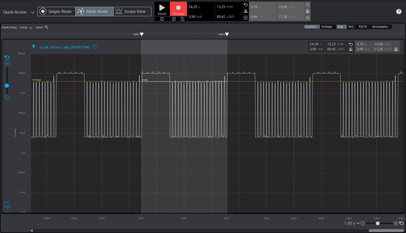This screenshot has height=233, width=406.
Task: Click the save icon beside top session statistics
Action: 246,11
